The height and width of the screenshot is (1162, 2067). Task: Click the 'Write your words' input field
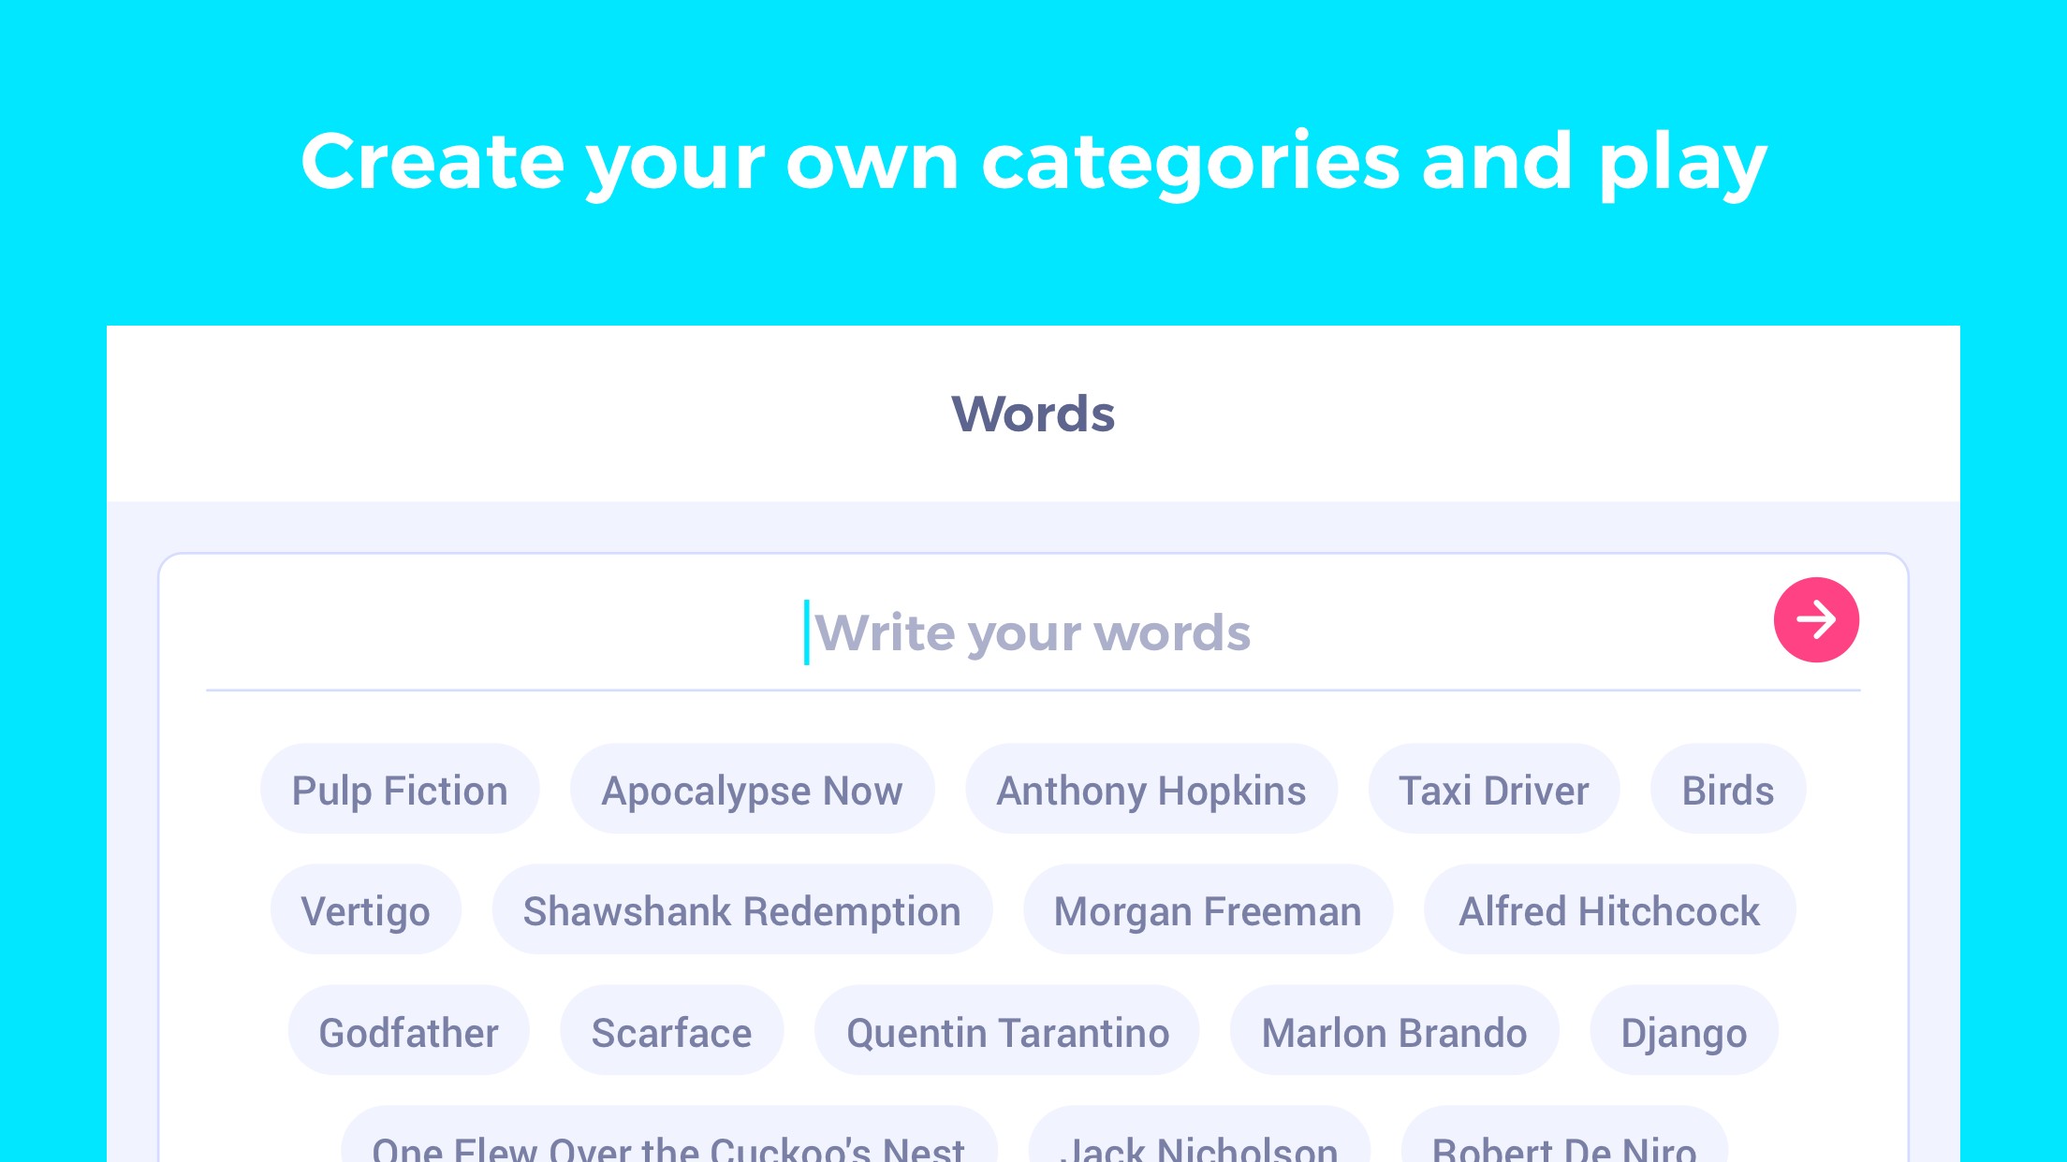(x=1030, y=632)
